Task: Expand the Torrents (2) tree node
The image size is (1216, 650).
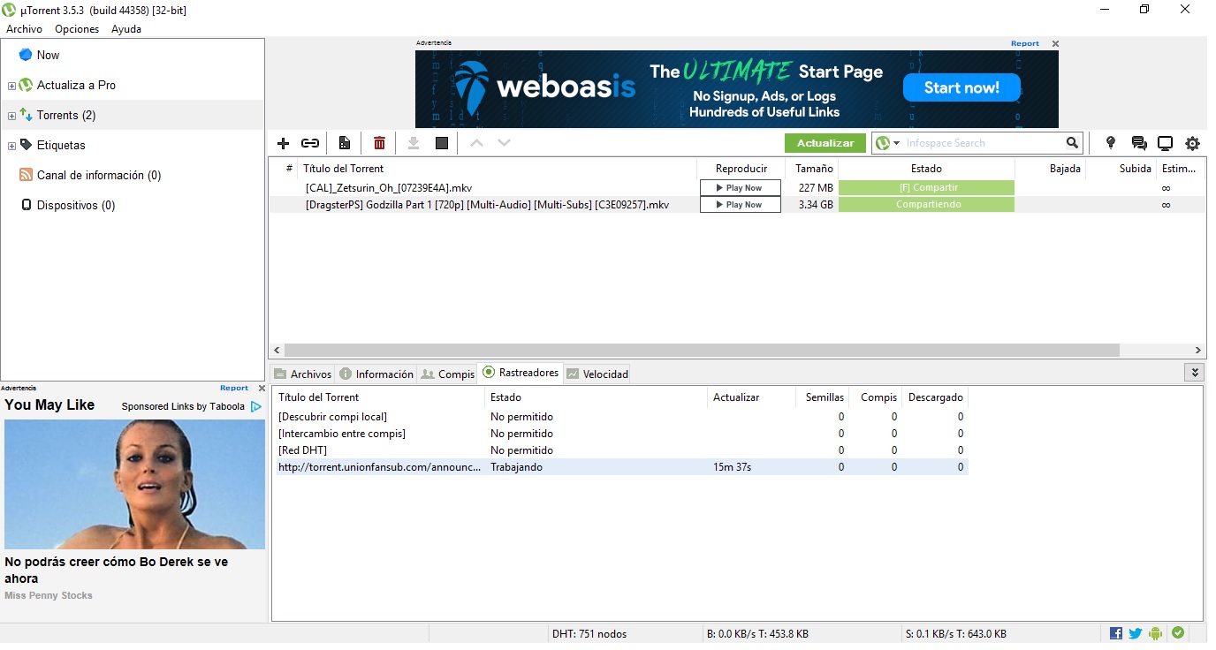Action: pos(11,116)
